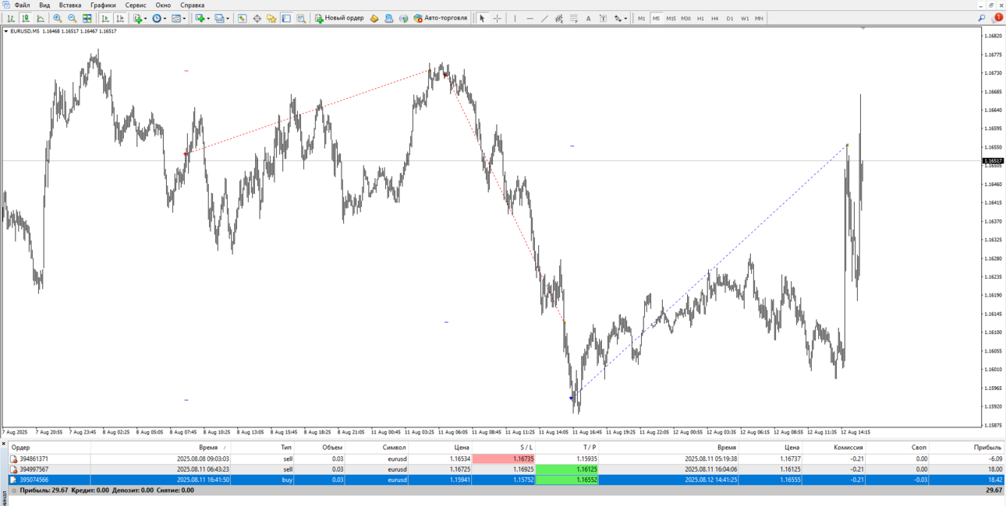Click green T/P cell 1.16125
The image size is (1006, 506).
point(567,469)
